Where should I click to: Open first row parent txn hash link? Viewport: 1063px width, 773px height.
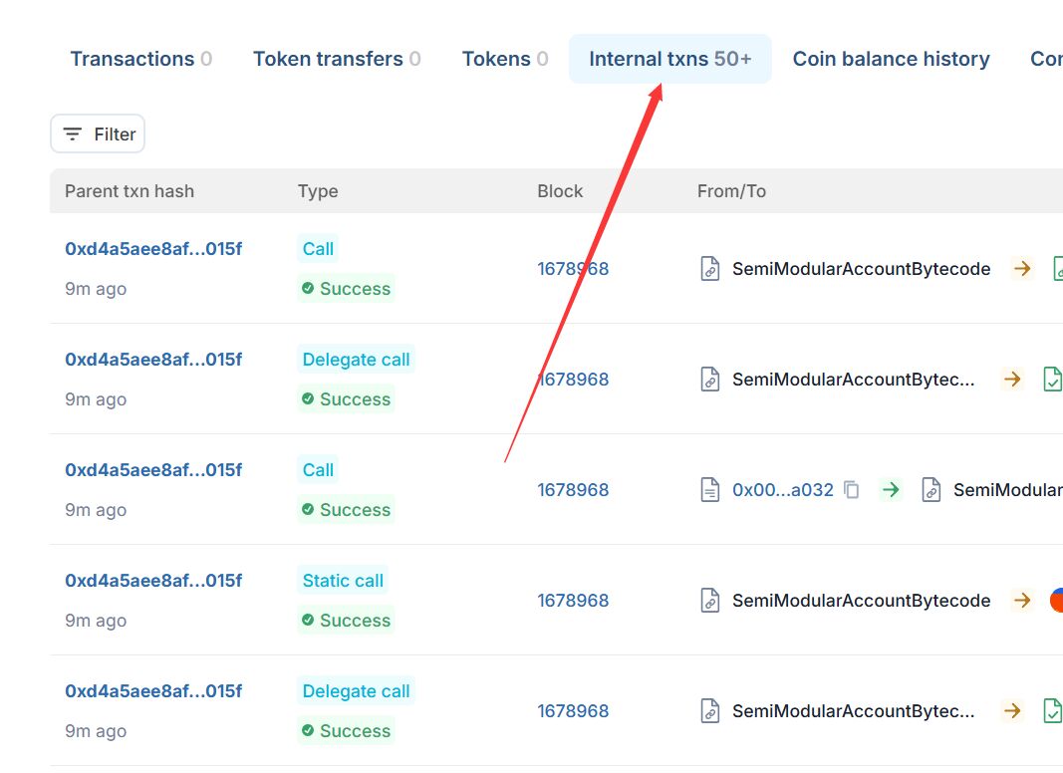(153, 249)
